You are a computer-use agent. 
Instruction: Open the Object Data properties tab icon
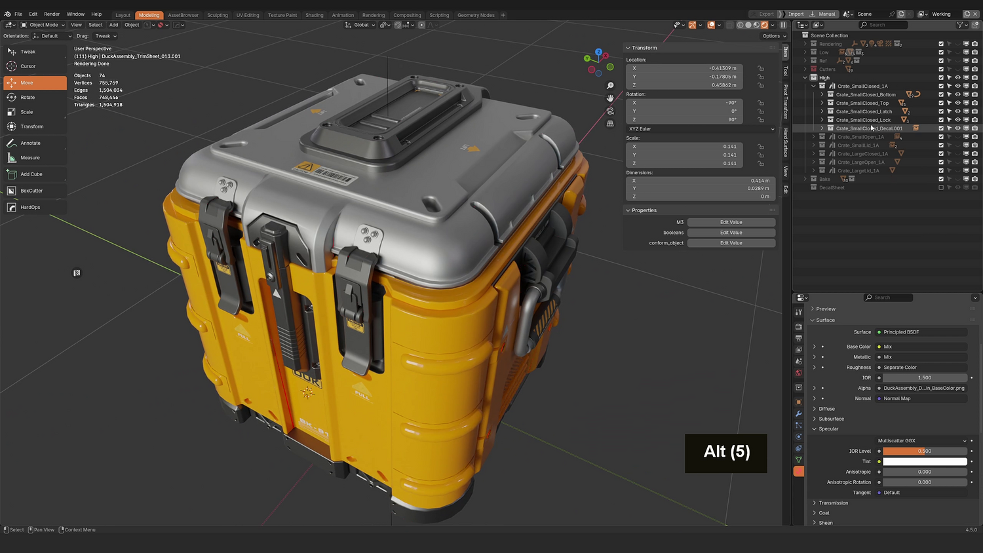point(798,459)
